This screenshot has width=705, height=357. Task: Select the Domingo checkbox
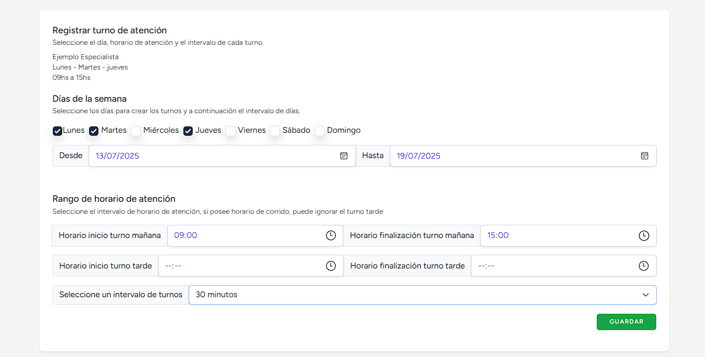(320, 131)
